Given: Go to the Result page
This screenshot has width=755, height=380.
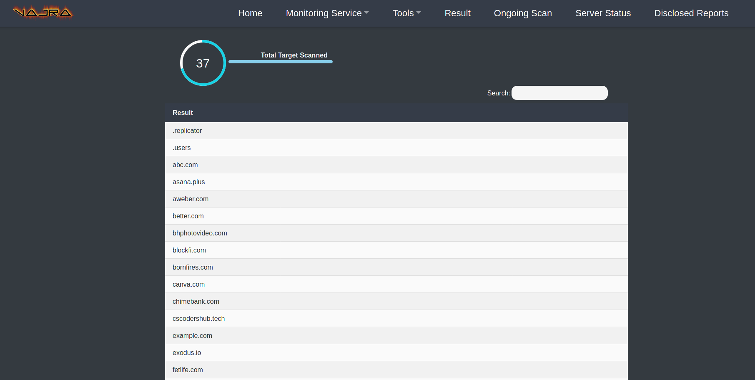Looking at the screenshot, I should [x=457, y=13].
